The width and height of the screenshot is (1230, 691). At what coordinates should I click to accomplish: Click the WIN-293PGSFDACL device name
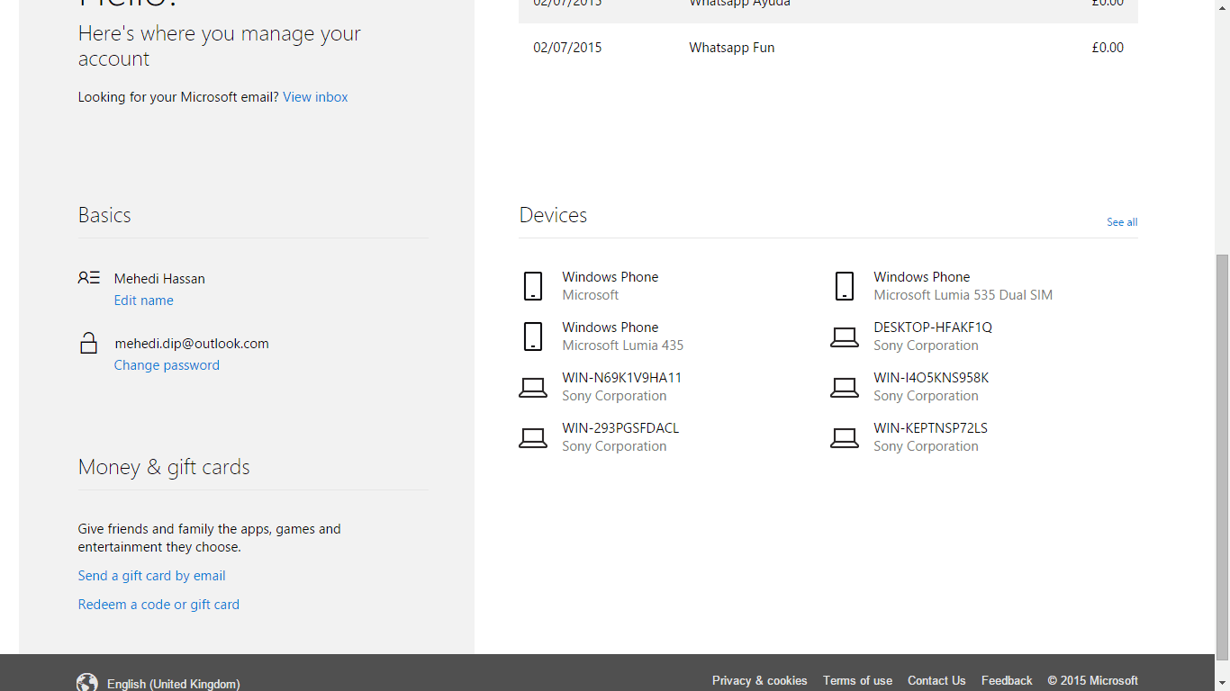[620, 428]
